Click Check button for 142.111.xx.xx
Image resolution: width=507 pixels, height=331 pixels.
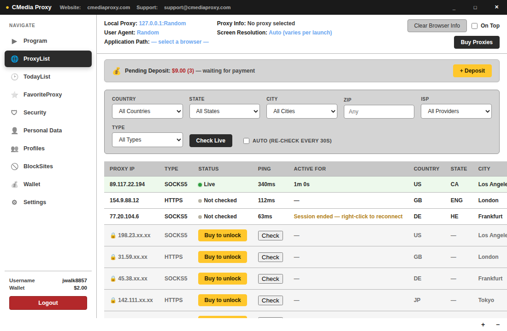(270, 300)
